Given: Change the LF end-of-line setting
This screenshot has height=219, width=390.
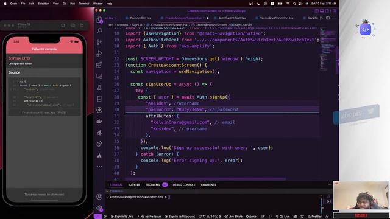Looking at the screenshot, I should click(x=263, y=217).
